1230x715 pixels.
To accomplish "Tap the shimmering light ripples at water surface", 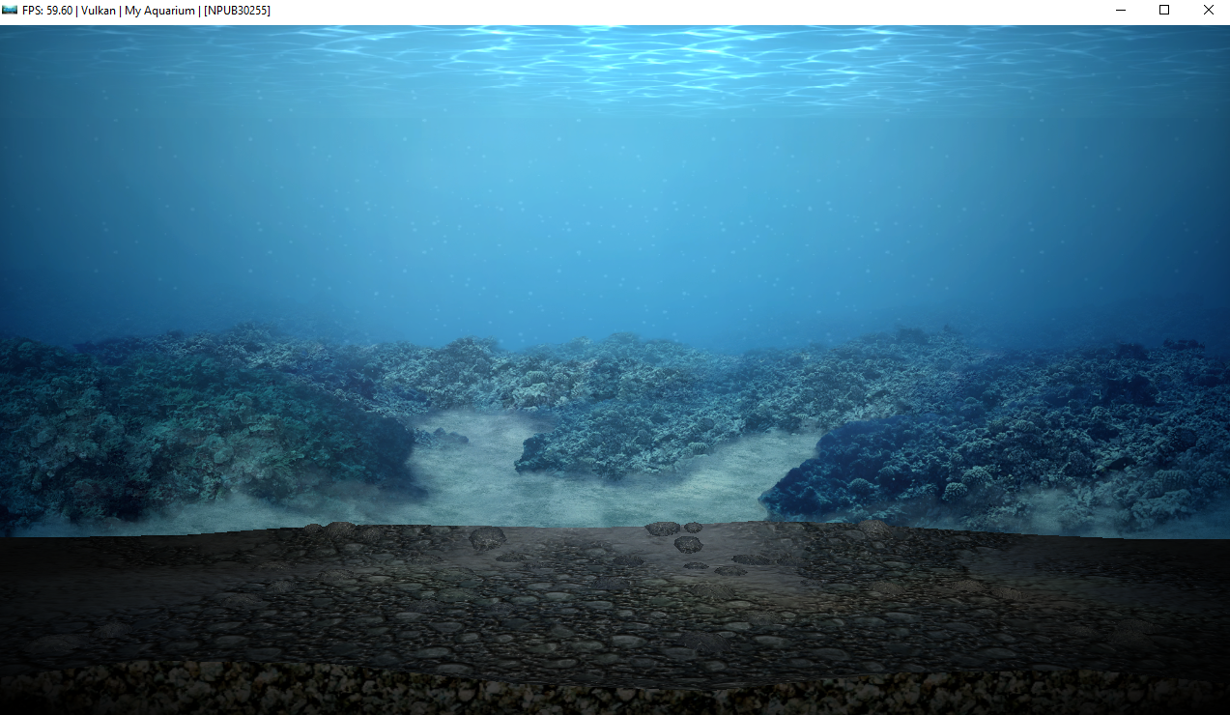I will [x=618, y=58].
